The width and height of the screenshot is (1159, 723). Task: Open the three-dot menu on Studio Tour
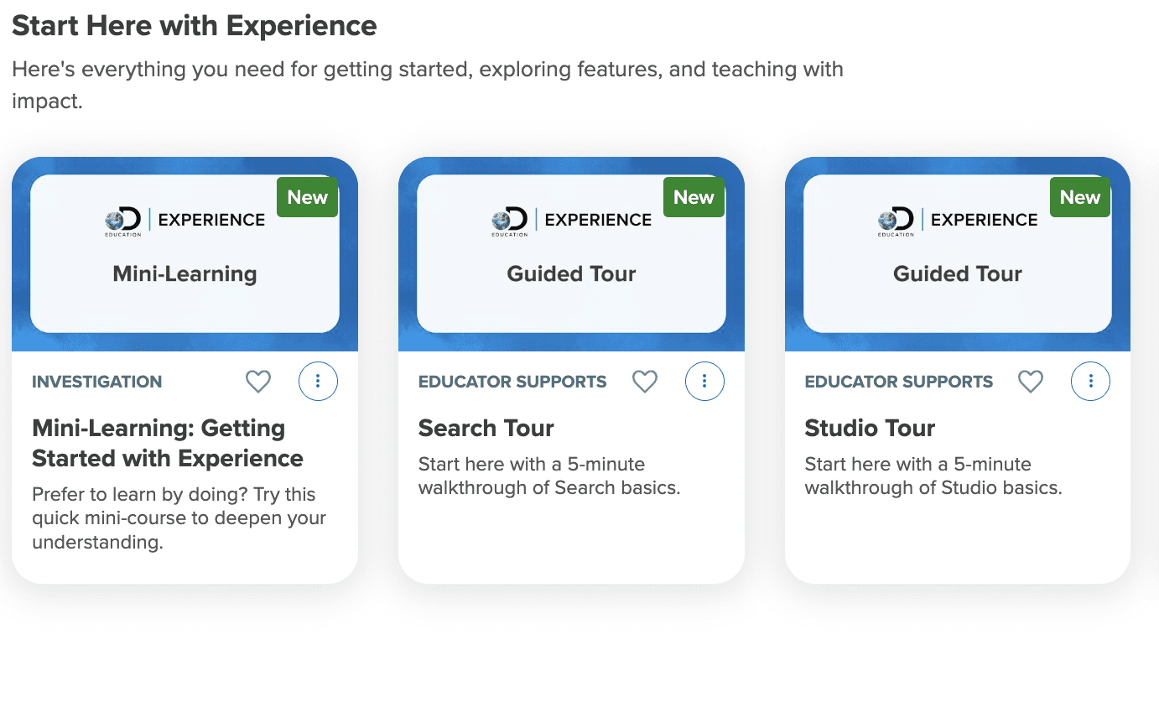[x=1090, y=382]
